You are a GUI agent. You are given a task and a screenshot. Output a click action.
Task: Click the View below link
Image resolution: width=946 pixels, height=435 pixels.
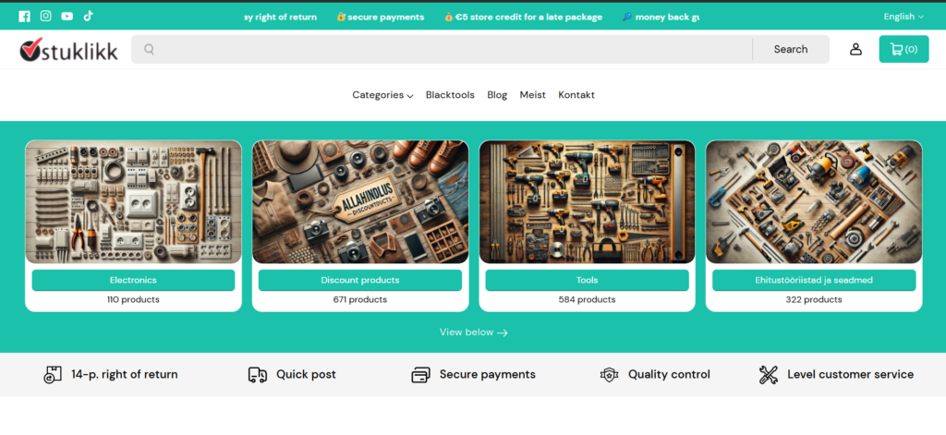coord(474,332)
